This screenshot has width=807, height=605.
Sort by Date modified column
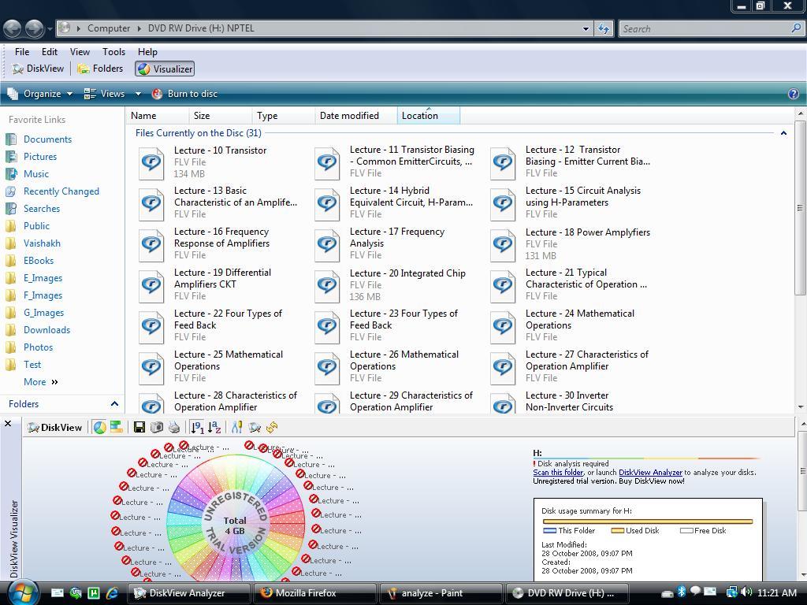pyautogui.click(x=355, y=116)
